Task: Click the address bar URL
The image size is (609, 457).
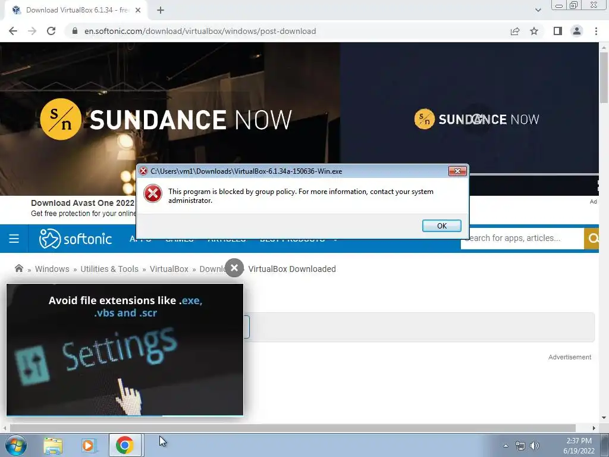Action: [200, 31]
